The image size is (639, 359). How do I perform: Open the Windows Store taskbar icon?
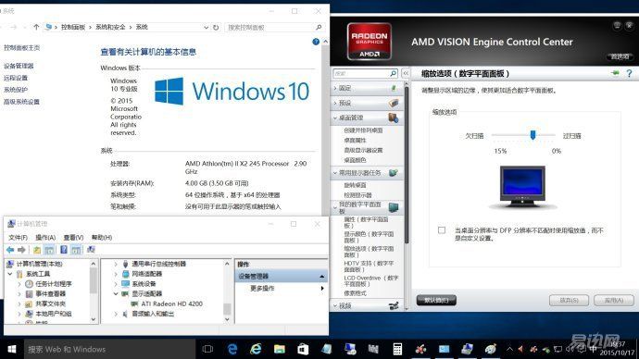(303, 349)
